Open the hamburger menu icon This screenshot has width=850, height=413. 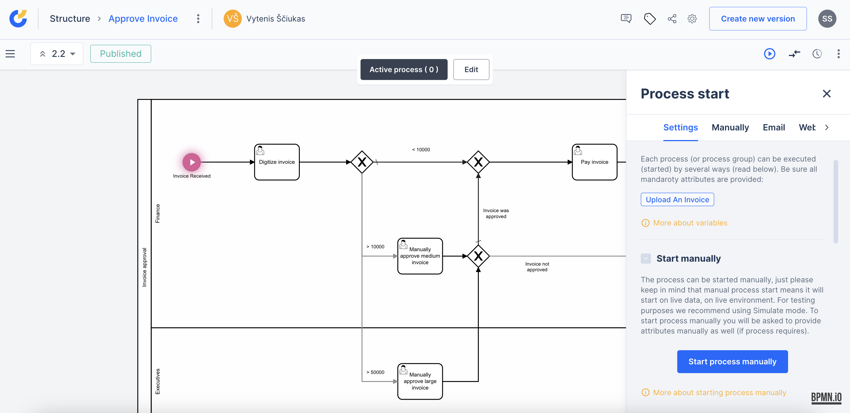click(10, 53)
